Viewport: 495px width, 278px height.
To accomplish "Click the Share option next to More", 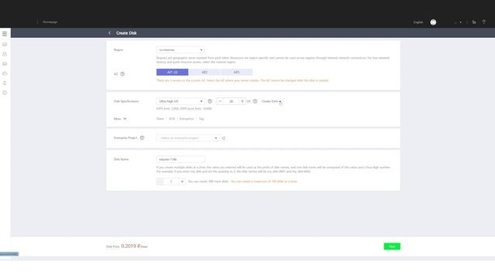I will click(x=160, y=119).
